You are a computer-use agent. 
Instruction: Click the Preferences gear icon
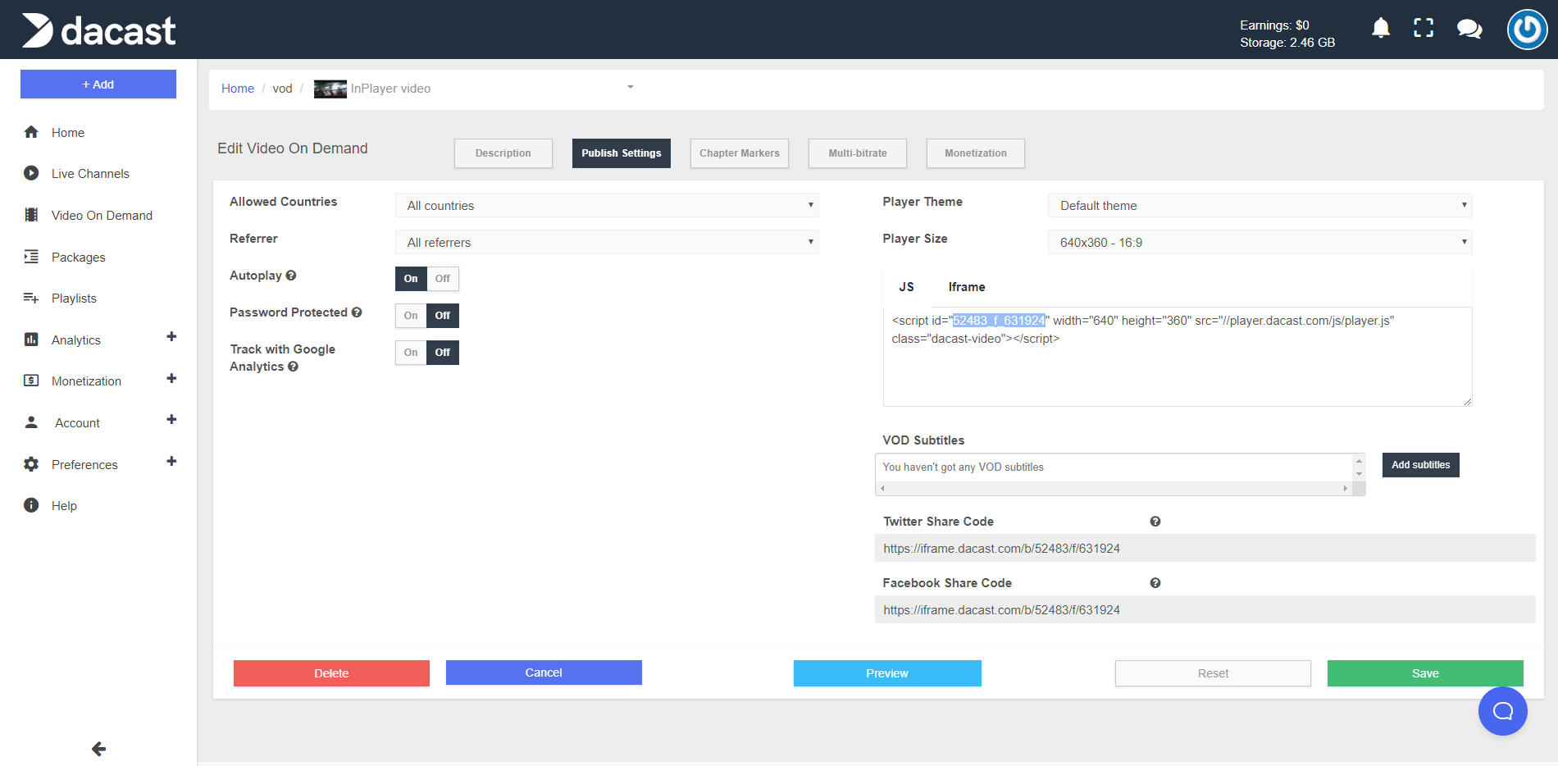coord(30,463)
